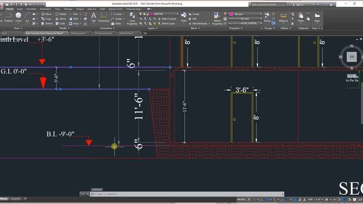Toggle grid display in status bar
Viewport: 363px width, 204px height.
[250, 199]
